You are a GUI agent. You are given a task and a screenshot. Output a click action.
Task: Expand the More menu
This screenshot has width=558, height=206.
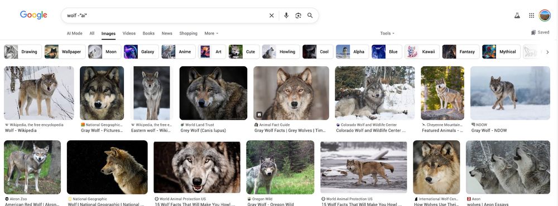tap(211, 33)
